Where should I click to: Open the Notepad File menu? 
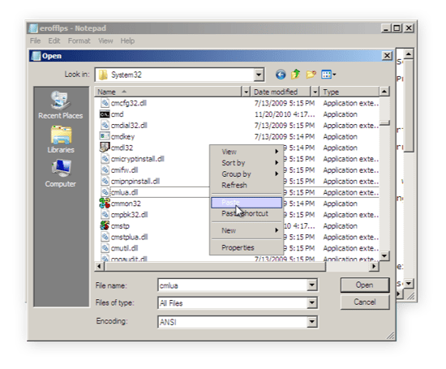[35, 41]
